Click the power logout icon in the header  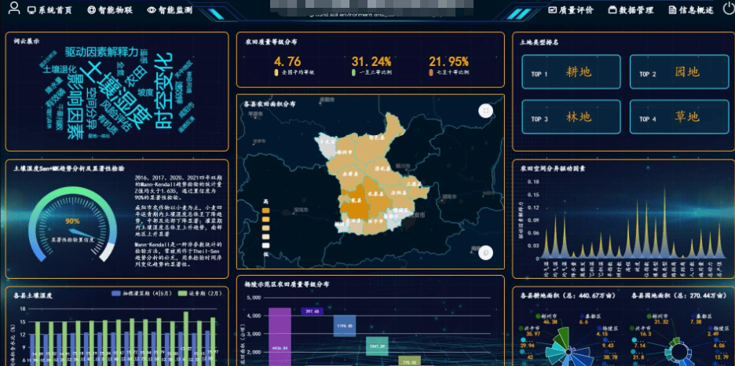tap(729, 9)
